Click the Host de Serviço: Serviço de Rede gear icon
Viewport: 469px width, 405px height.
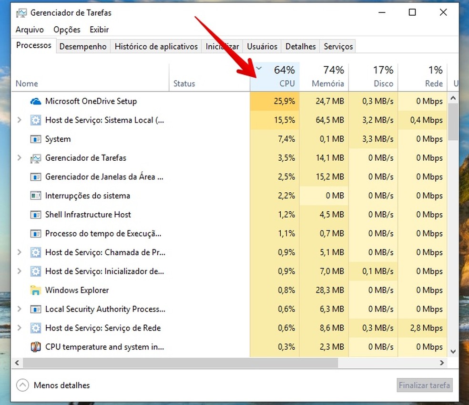(36, 328)
